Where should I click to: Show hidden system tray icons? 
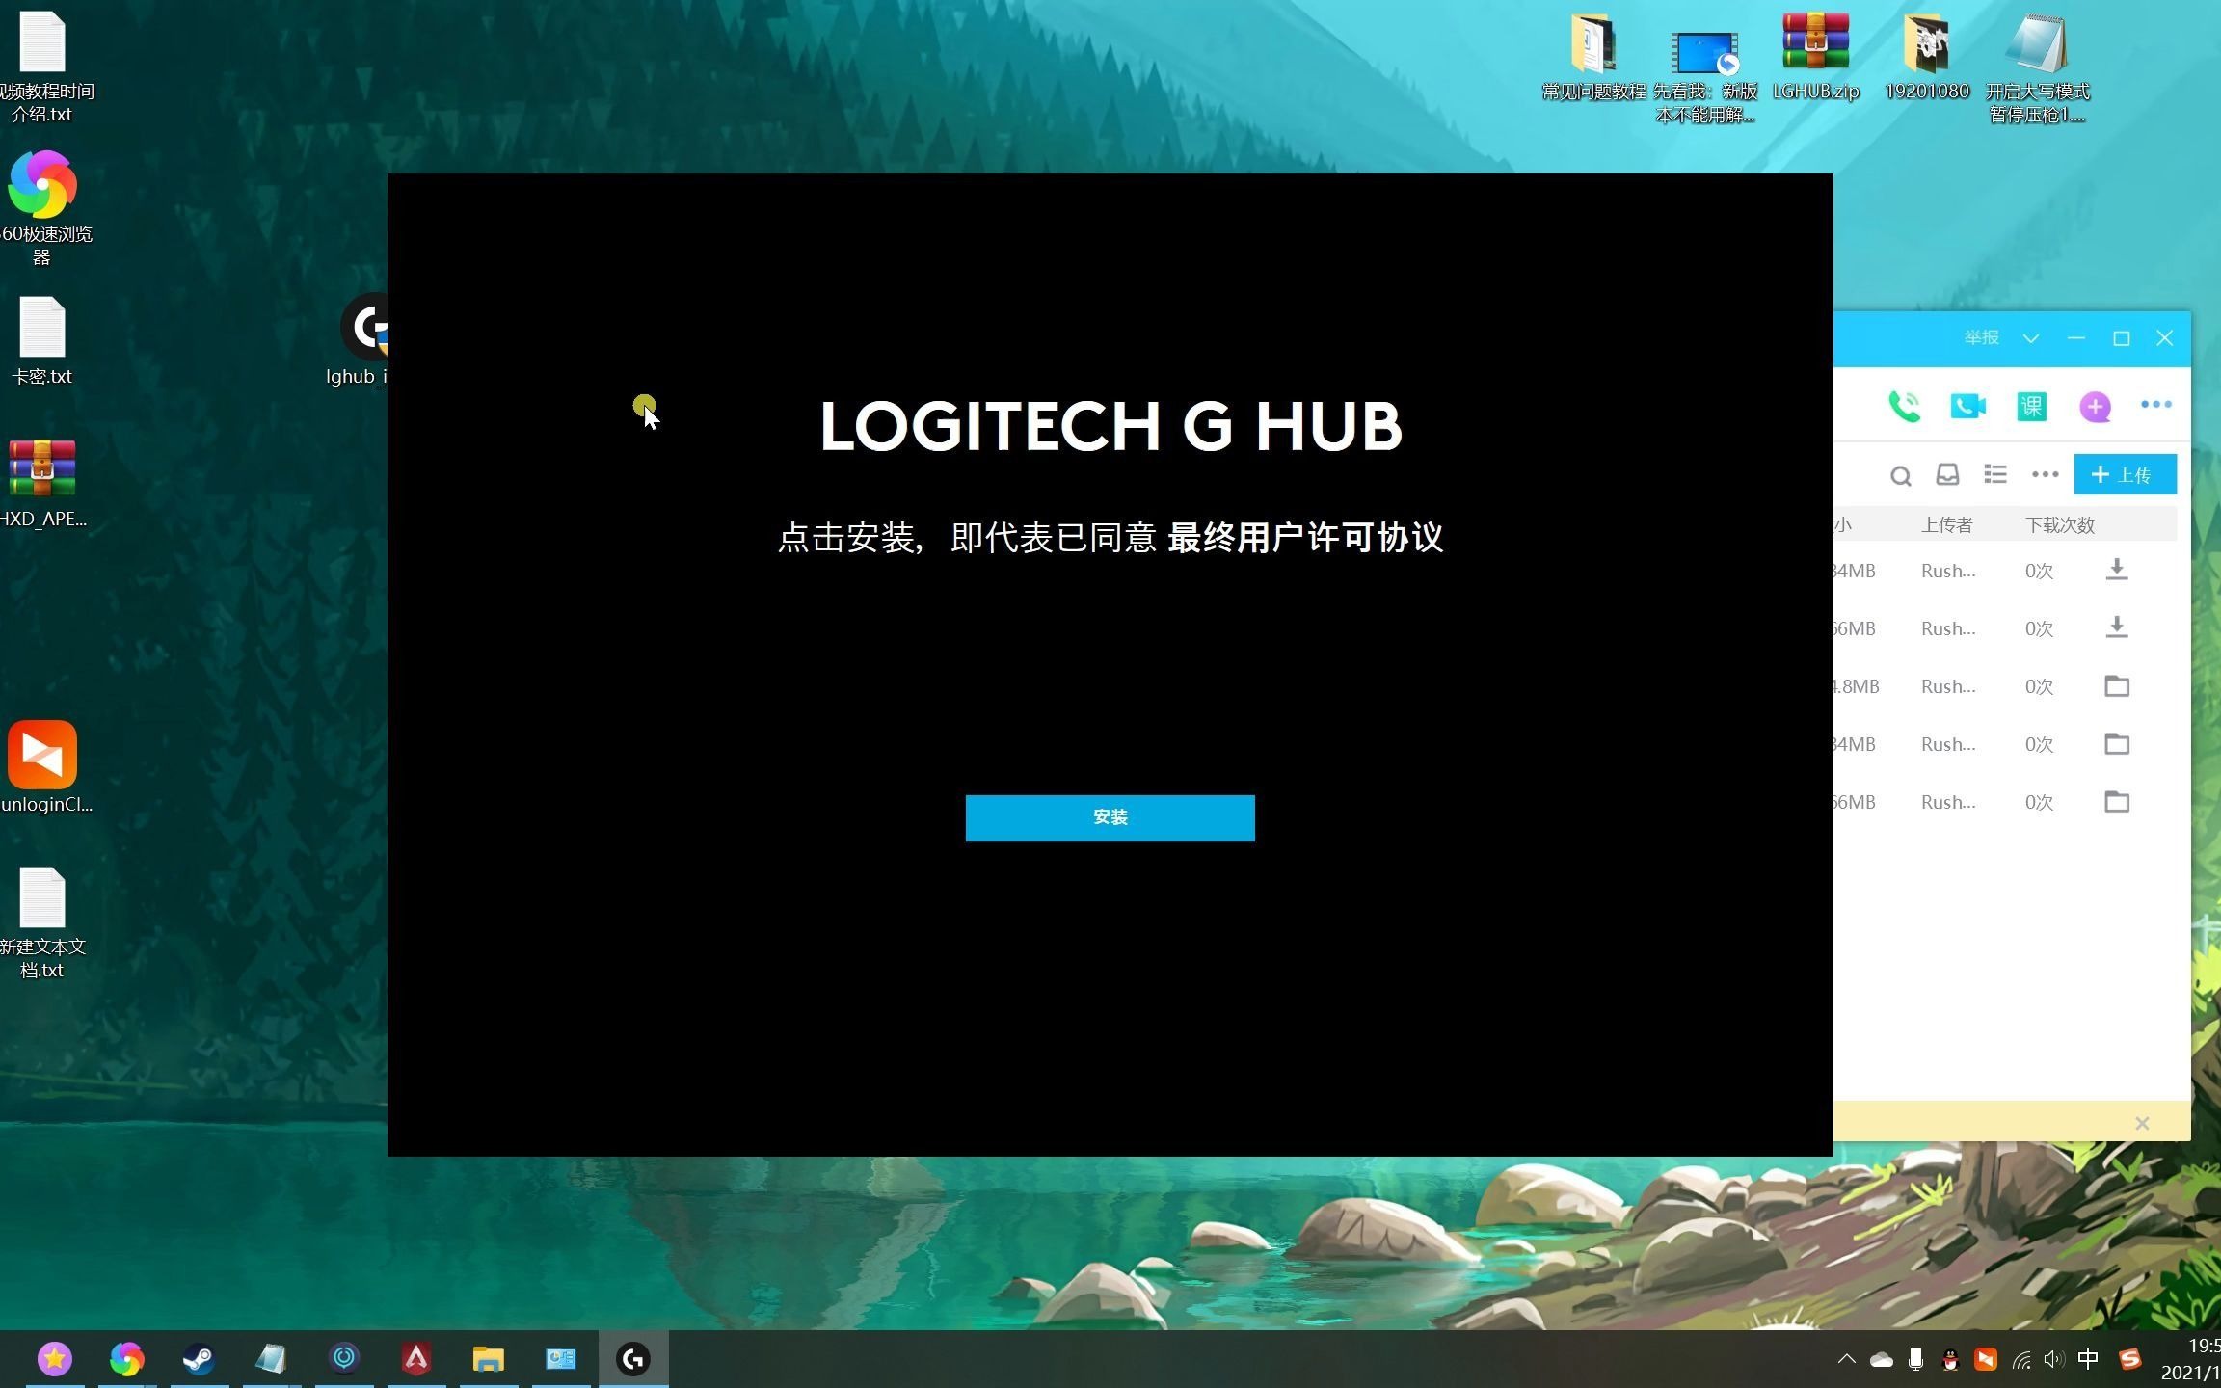tap(1845, 1359)
